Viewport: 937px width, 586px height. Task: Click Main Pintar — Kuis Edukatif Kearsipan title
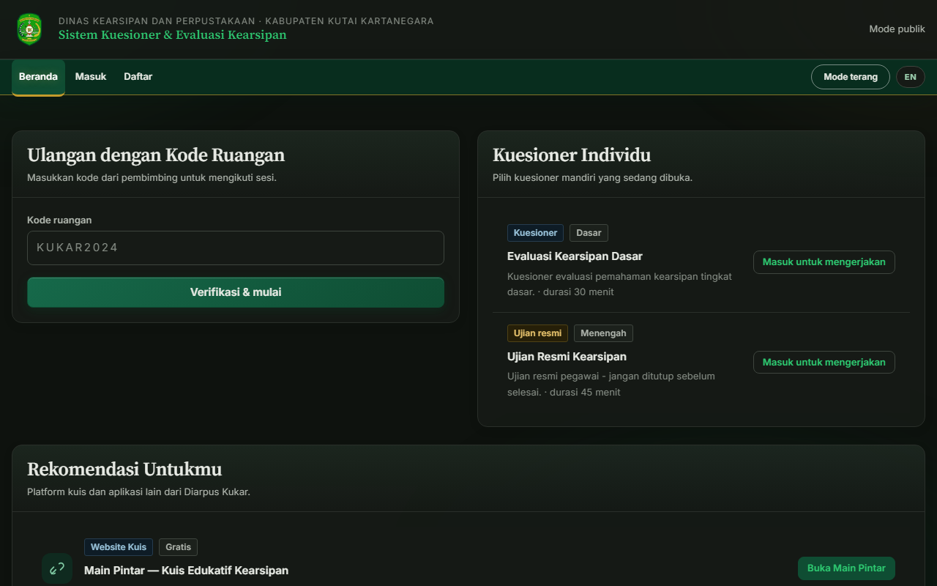(x=186, y=571)
